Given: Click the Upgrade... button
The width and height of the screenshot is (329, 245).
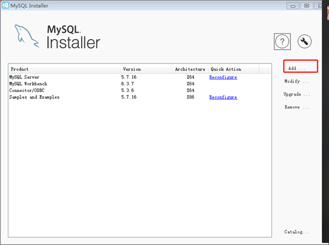Looking at the screenshot, I should pyautogui.click(x=296, y=94).
